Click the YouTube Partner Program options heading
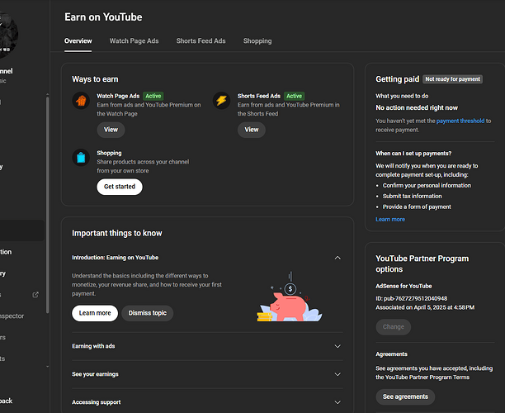The height and width of the screenshot is (413, 505). point(422,263)
